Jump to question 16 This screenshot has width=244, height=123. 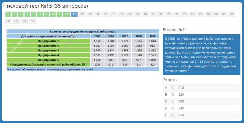point(114,14)
